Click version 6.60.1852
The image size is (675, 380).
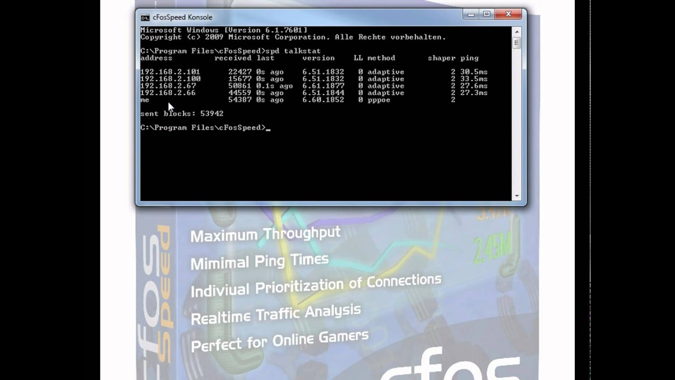pos(323,99)
